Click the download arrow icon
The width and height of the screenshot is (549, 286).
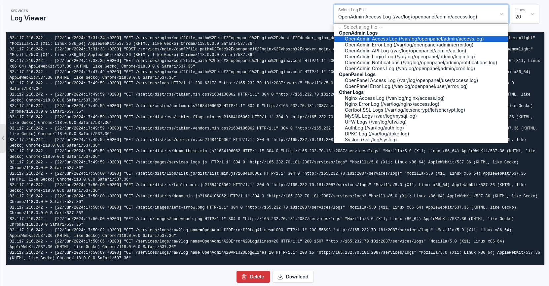click(280, 277)
